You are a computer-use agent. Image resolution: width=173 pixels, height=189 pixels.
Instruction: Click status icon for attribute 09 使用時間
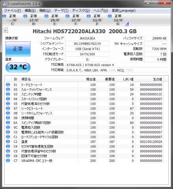[x=8, y=118]
